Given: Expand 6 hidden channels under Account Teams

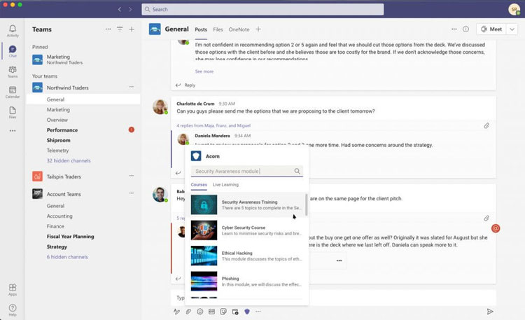Looking at the screenshot, I should [66, 257].
